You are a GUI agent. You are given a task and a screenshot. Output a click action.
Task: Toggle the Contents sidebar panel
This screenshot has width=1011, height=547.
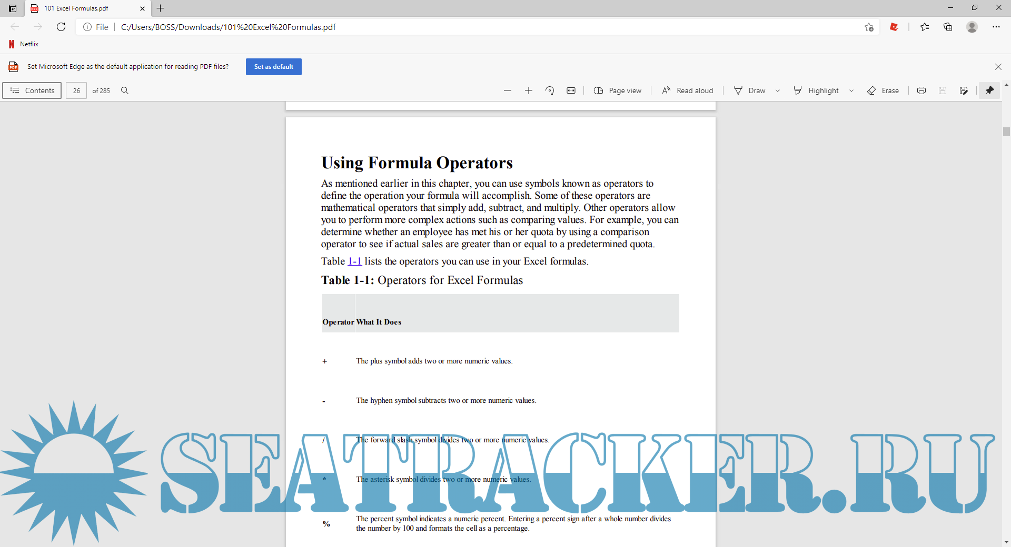pyautogui.click(x=32, y=90)
